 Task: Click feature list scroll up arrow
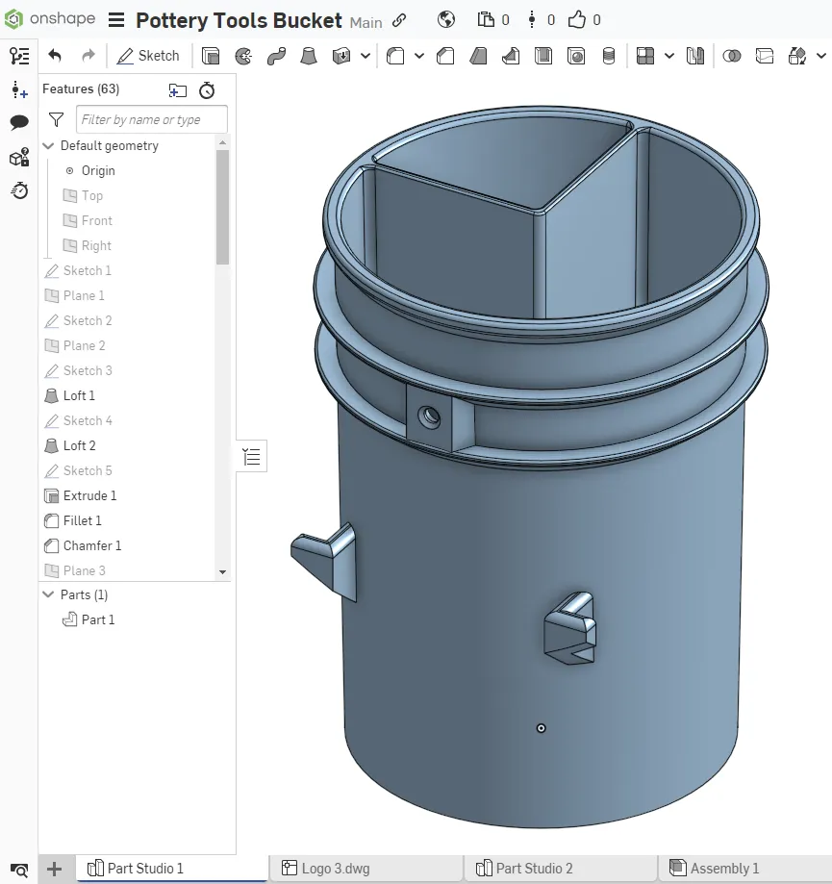(x=222, y=142)
